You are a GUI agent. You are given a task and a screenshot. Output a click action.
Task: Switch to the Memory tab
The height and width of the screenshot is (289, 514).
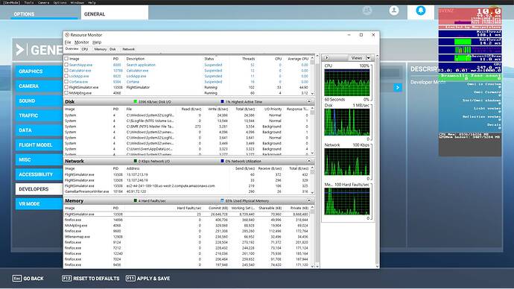point(101,49)
